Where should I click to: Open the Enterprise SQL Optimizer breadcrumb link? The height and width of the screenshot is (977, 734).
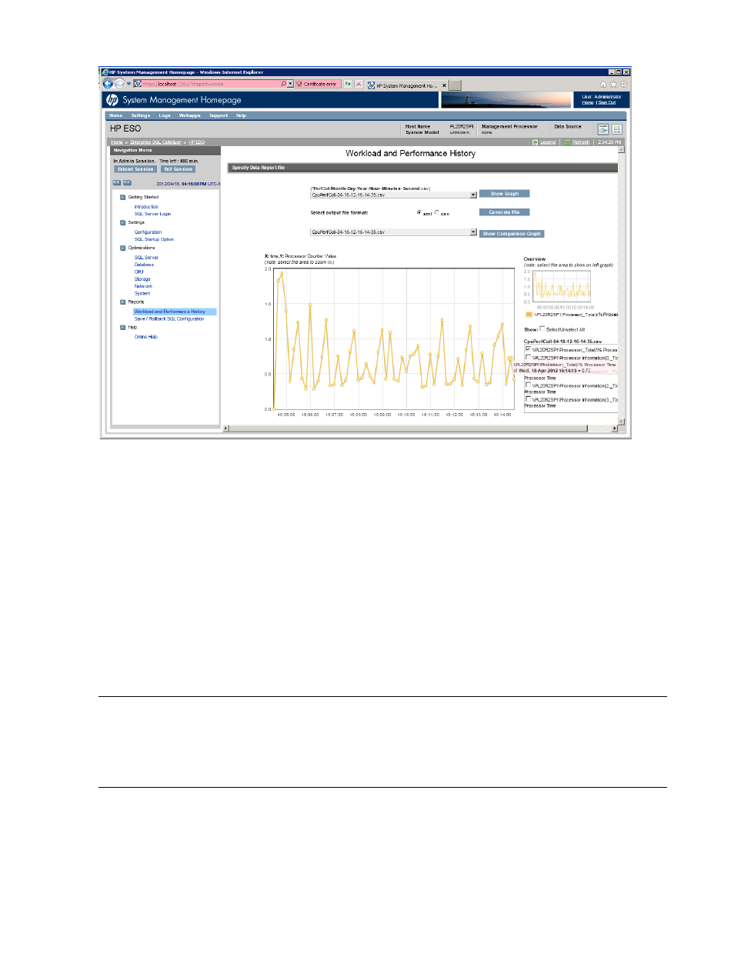click(x=155, y=142)
